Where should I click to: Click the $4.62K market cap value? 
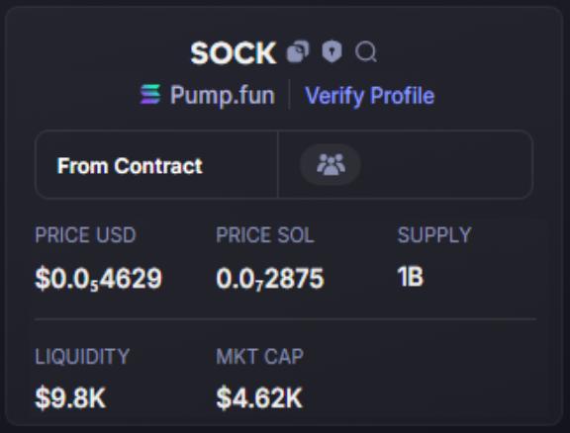pos(259,398)
